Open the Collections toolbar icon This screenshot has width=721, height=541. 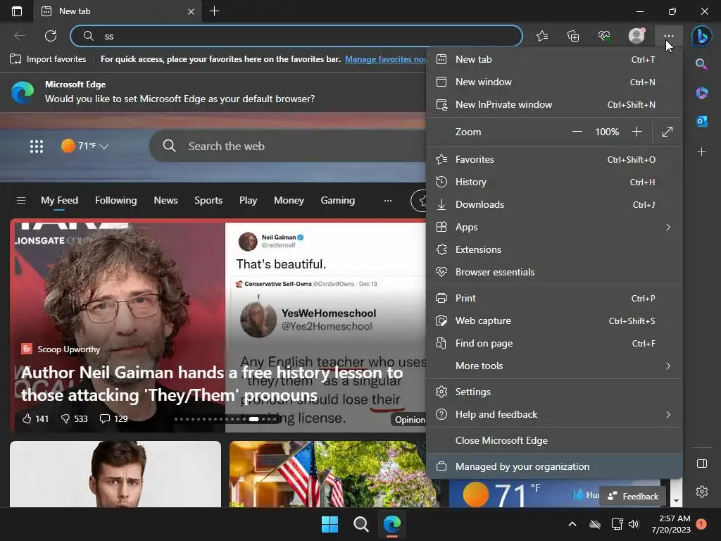coord(573,36)
